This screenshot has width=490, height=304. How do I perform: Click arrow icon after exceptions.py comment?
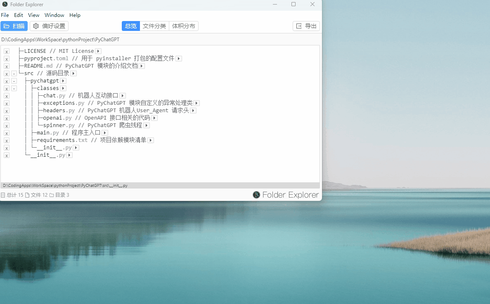click(196, 103)
